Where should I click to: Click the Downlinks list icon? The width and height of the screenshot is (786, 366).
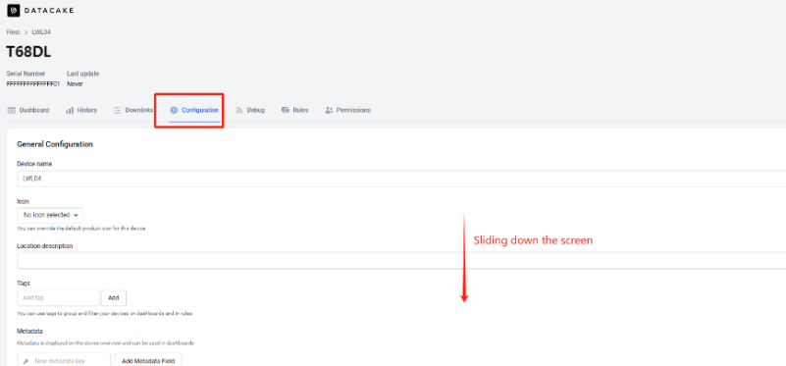(118, 110)
